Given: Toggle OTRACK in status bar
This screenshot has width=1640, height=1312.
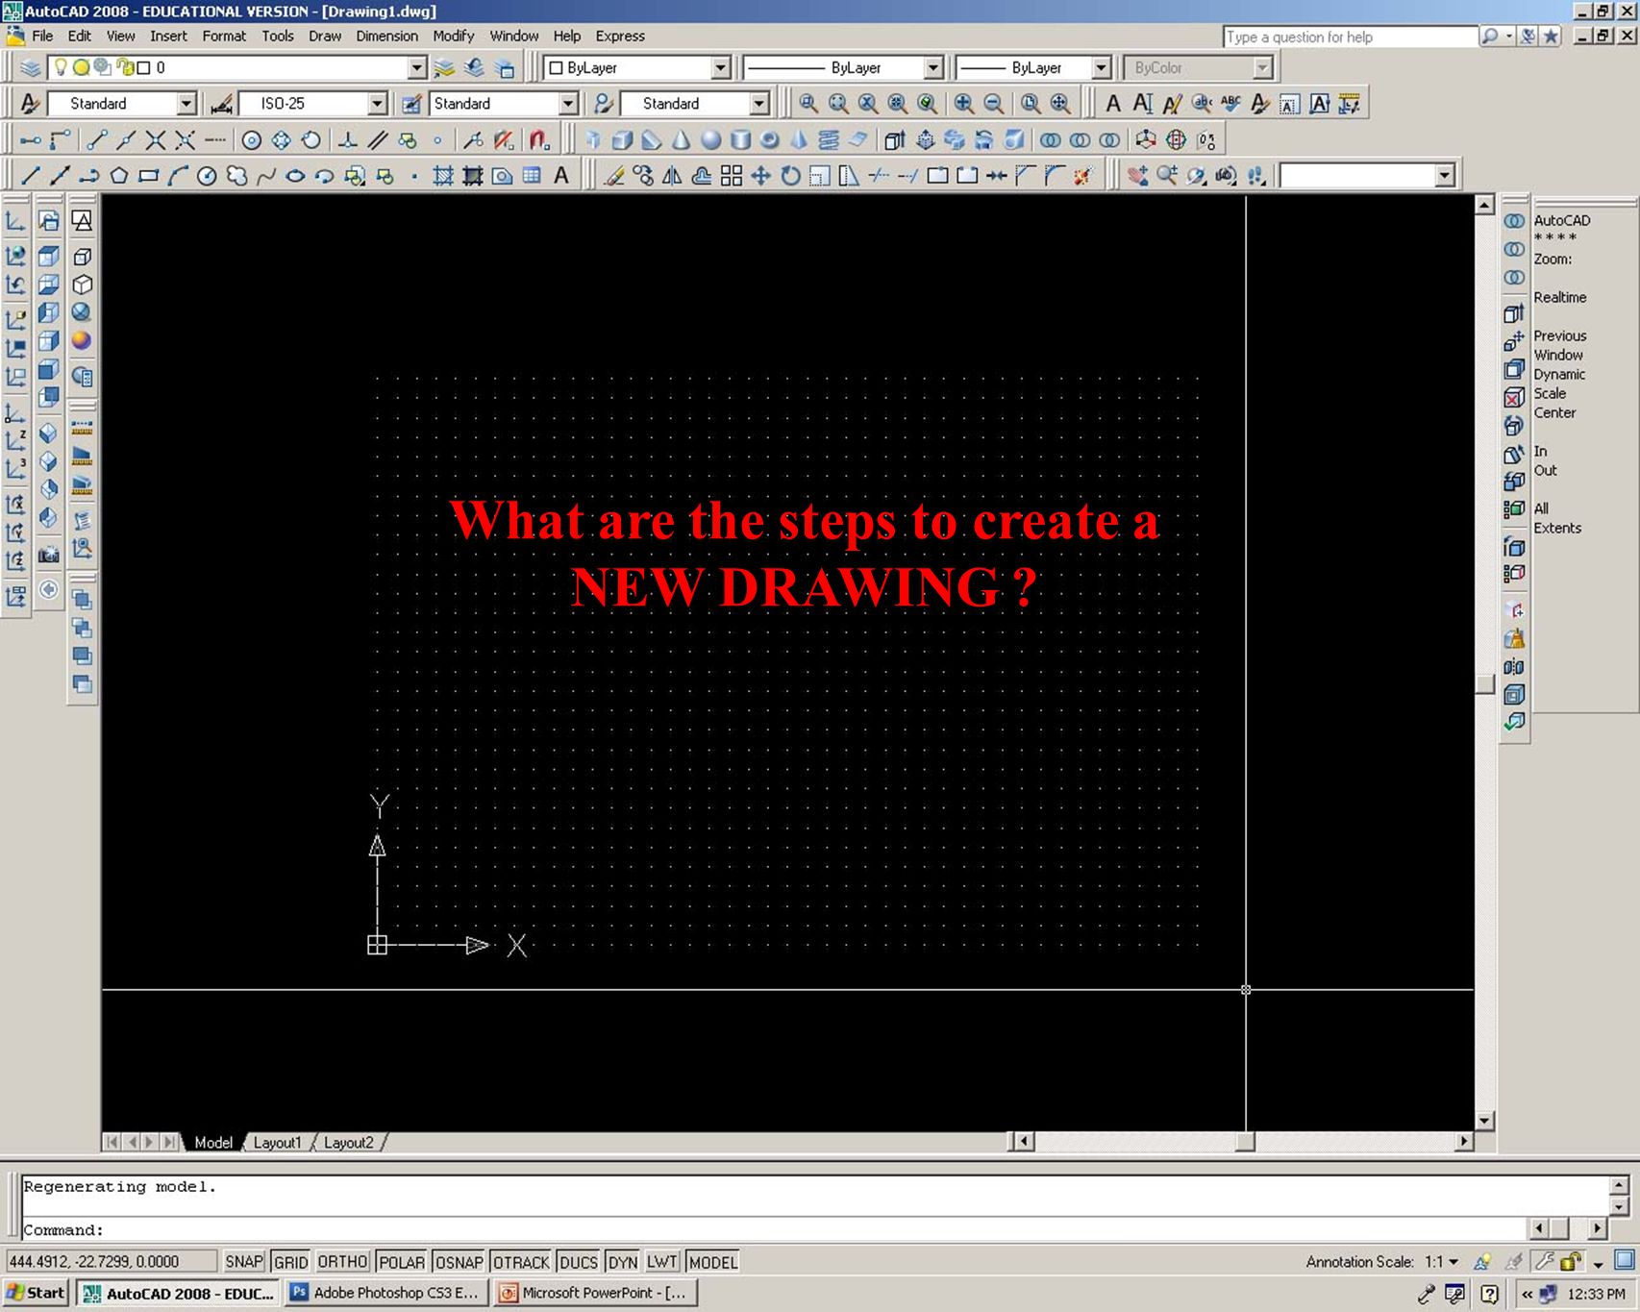Looking at the screenshot, I should 521,1262.
